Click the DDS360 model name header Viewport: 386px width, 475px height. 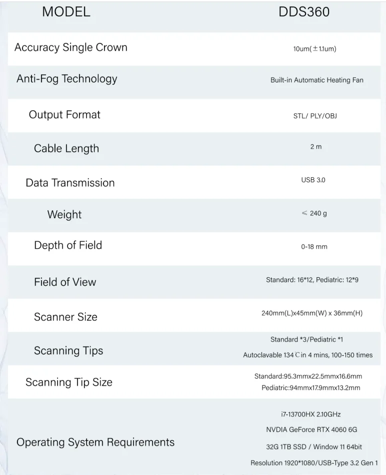(x=304, y=12)
